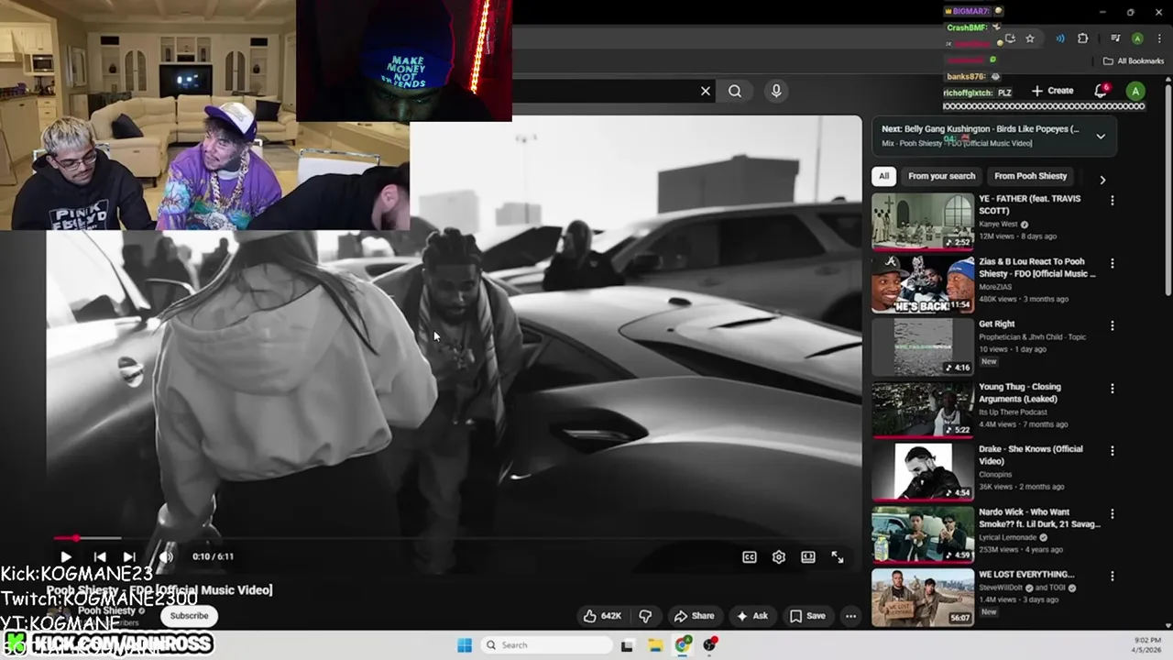
Task: Open OBS-style app with red dot on taskbar
Action: [x=710, y=645]
